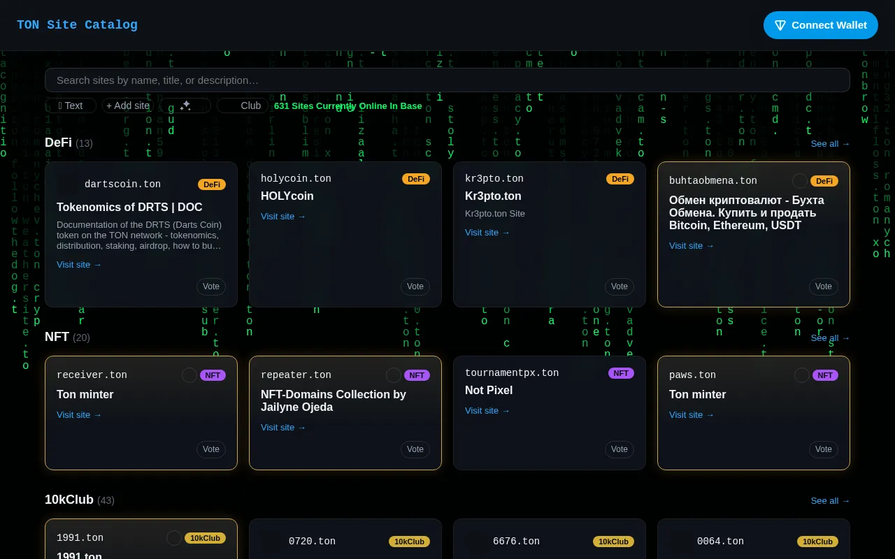The height and width of the screenshot is (559, 895).
Task: Visit the buhtaobmena.ton site link
Action: [692, 245]
